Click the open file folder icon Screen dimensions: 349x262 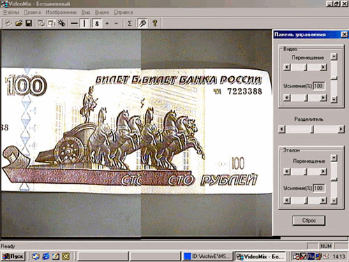point(19,23)
